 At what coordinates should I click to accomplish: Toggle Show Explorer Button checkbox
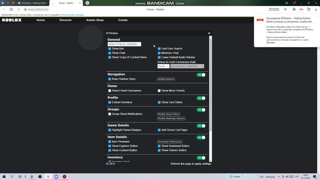pos(109,146)
